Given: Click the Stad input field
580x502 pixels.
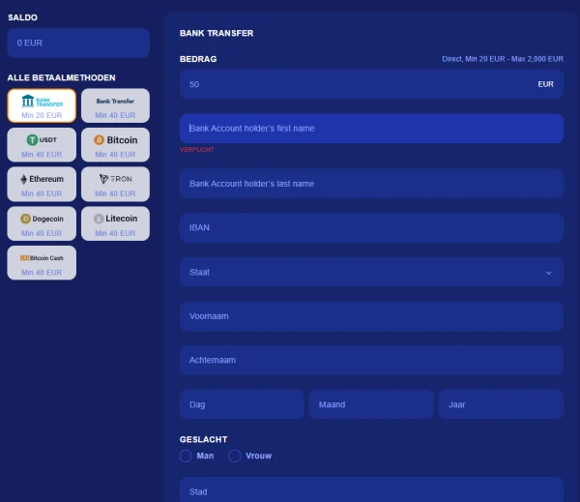Looking at the screenshot, I should coord(371,490).
